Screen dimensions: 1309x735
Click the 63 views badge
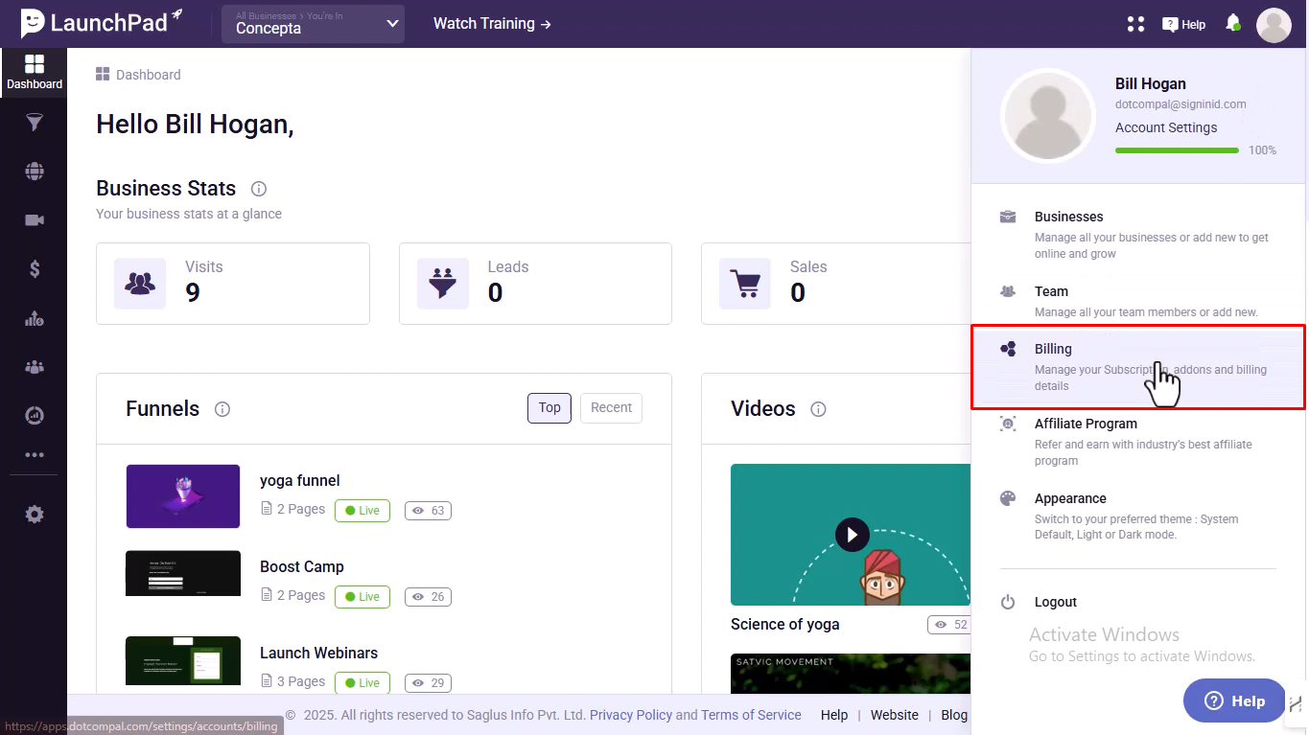pos(428,511)
